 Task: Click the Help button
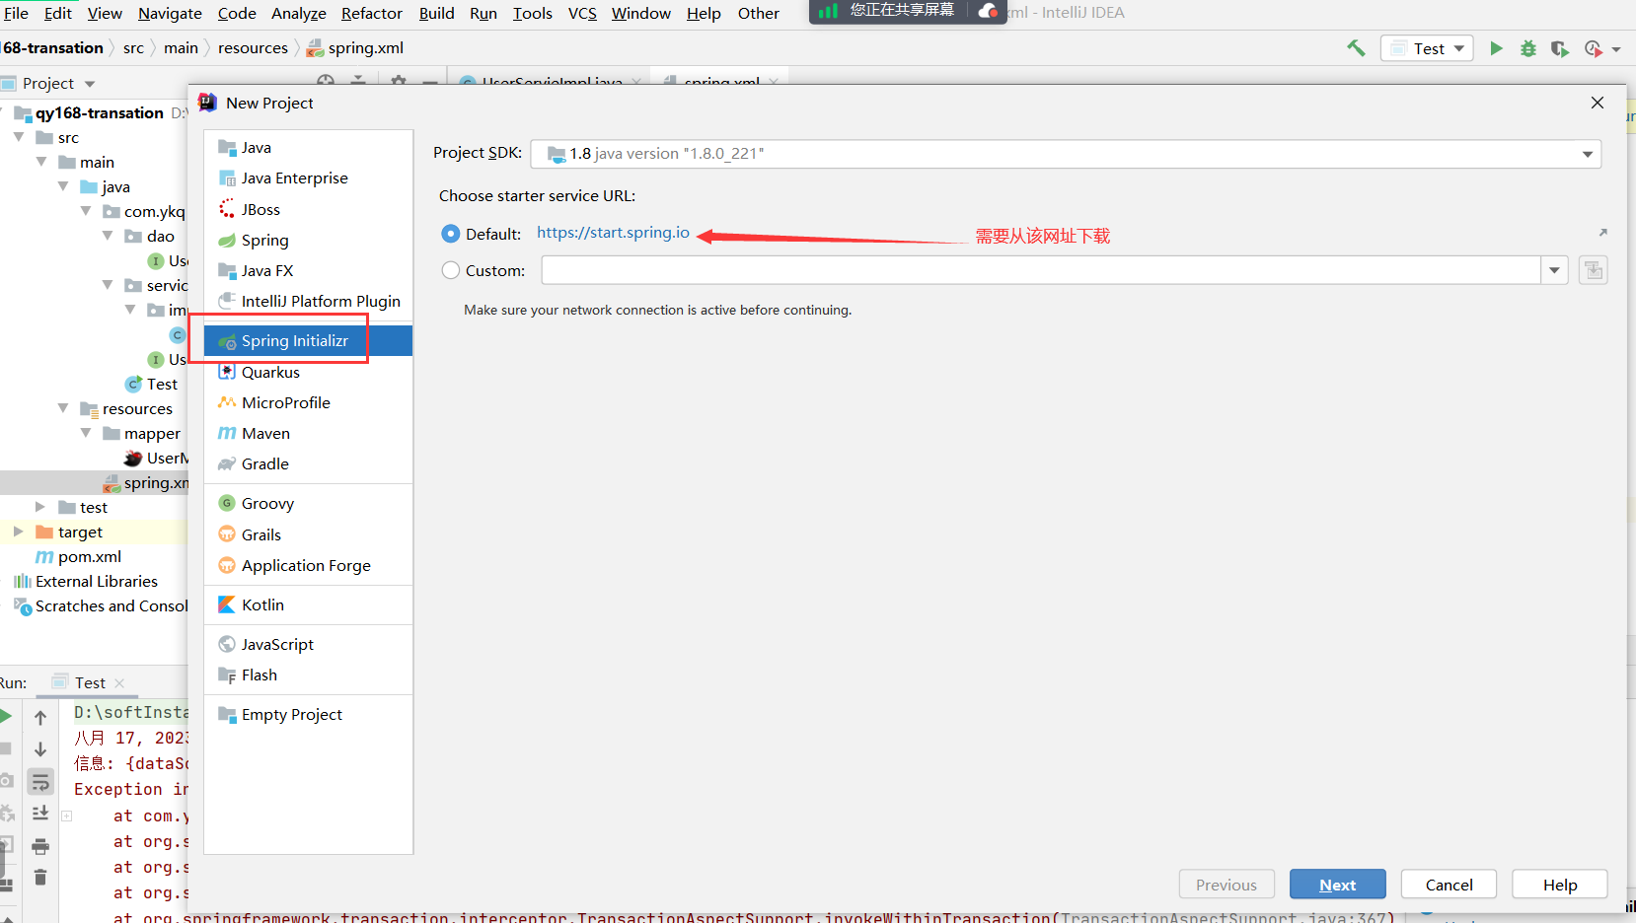pyautogui.click(x=1560, y=885)
